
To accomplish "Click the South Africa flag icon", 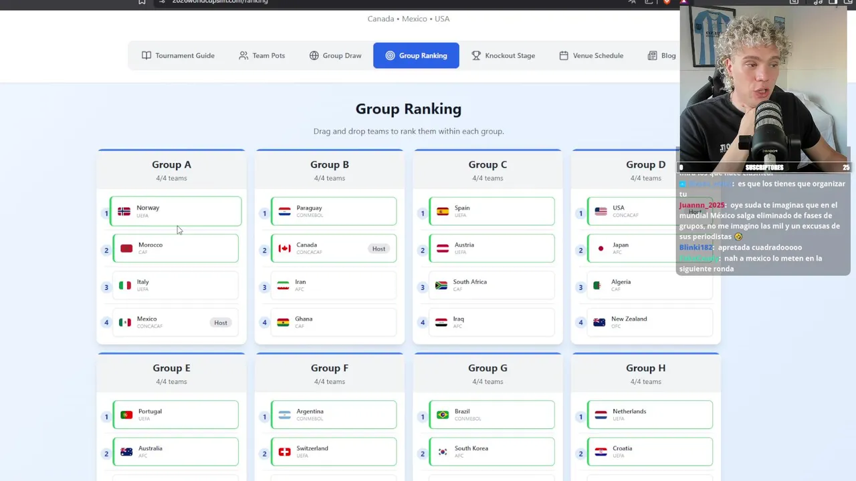I will coord(441,285).
